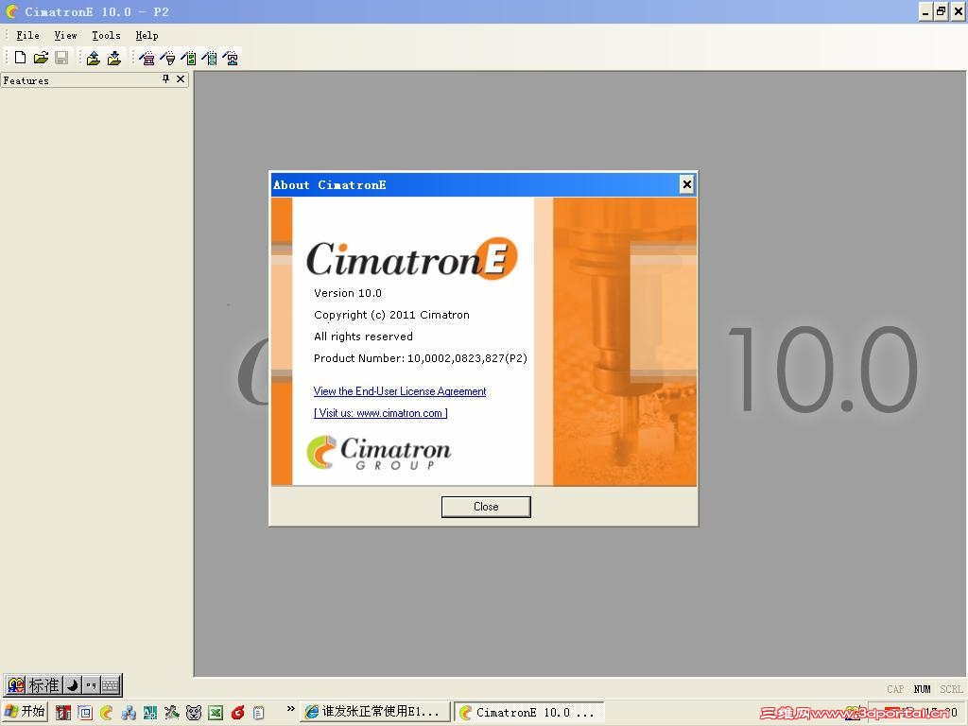Click the Close button in About dialog
Screen dimensions: 968x726
pos(486,507)
